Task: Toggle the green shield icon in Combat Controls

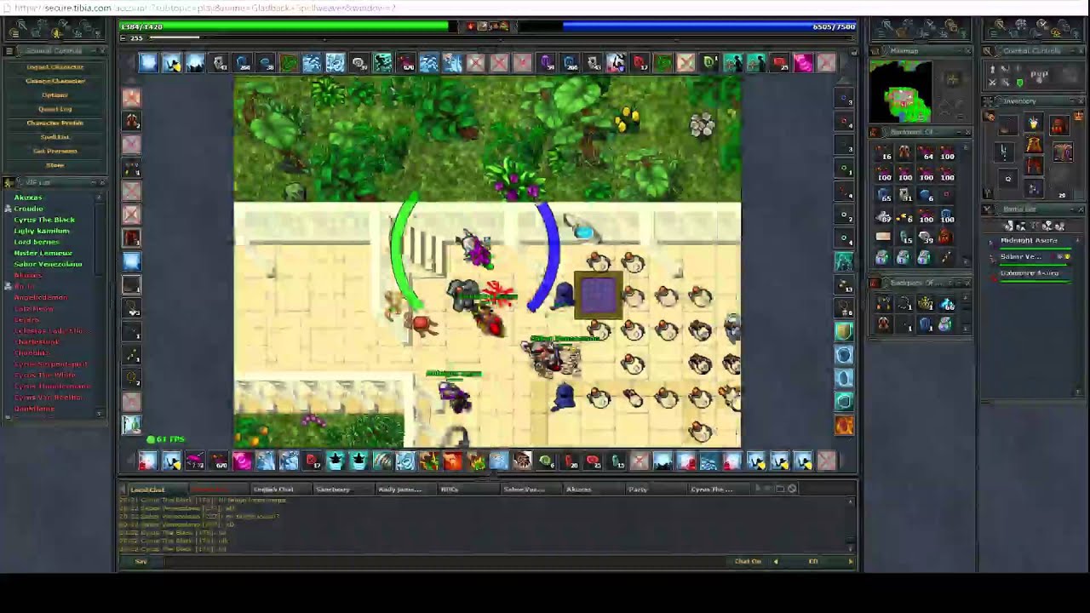Action: click(1019, 83)
